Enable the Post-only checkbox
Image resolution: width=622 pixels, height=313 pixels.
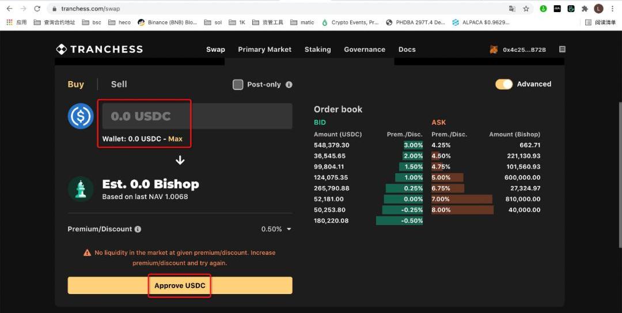tap(238, 85)
